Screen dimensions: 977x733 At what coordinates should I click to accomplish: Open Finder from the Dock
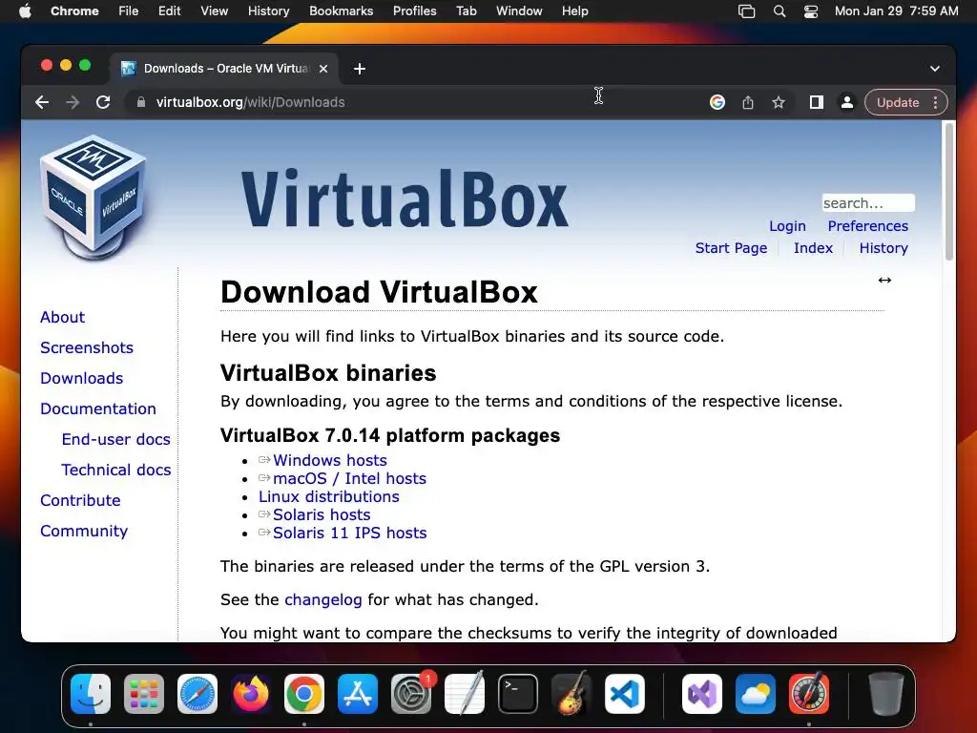[91, 694]
